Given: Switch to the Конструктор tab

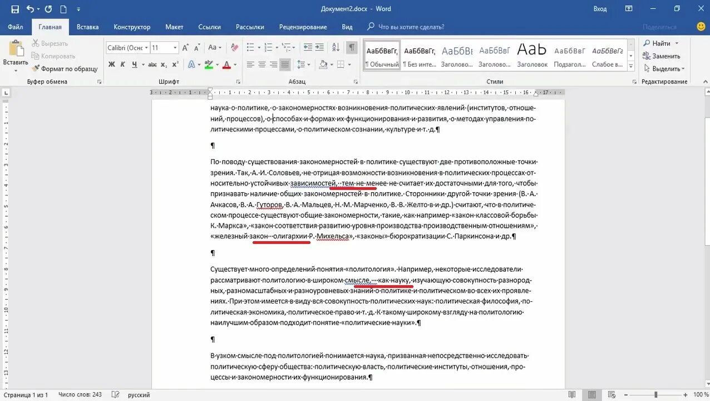Looking at the screenshot, I should point(132,27).
